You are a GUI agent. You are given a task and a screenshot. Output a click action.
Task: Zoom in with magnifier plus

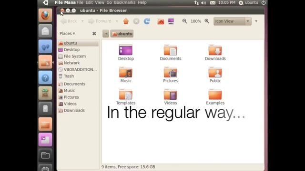(x=207, y=21)
